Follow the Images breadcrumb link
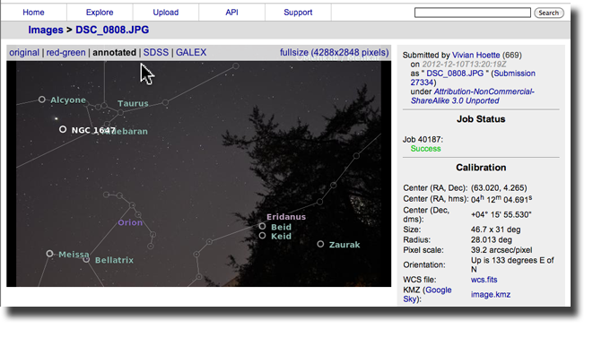The image size is (593, 338). pyautogui.click(x=46, y=30)
